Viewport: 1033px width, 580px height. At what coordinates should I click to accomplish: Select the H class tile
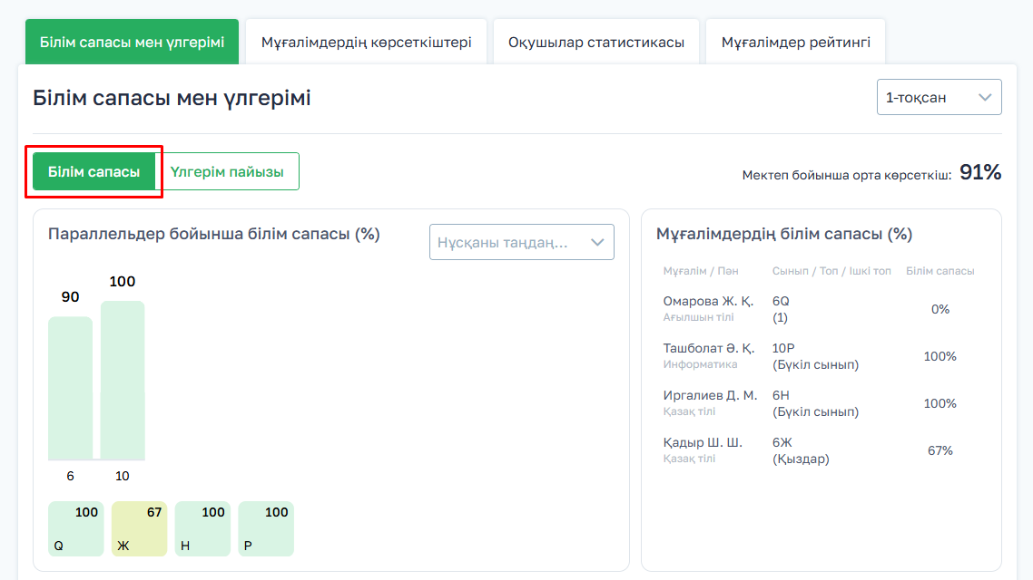(202, 528)
